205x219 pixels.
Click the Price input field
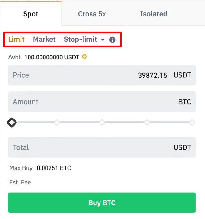click(102, 75)
